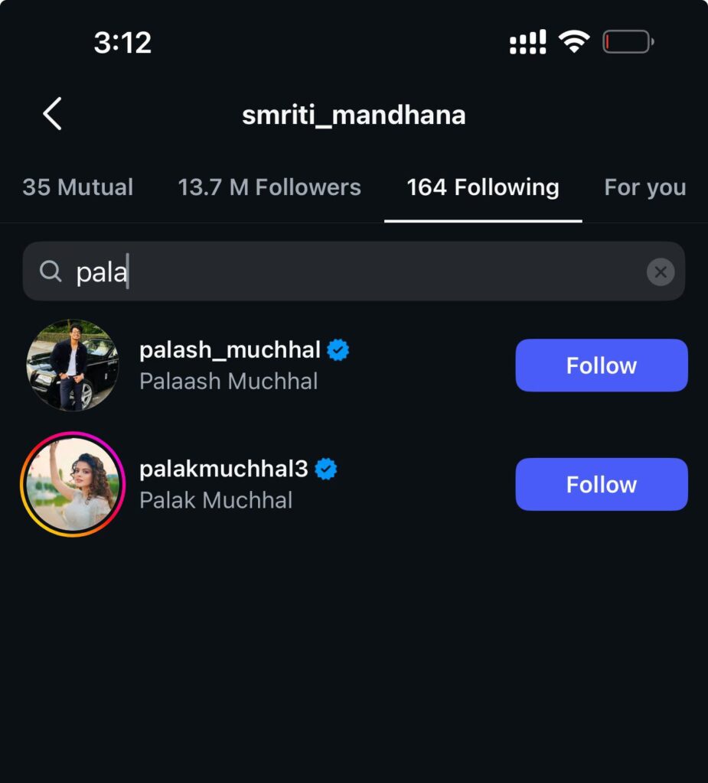This screenshot has height=783, width=708.
Task: Tap palash_muchhal verified badge
Action: 338,350
